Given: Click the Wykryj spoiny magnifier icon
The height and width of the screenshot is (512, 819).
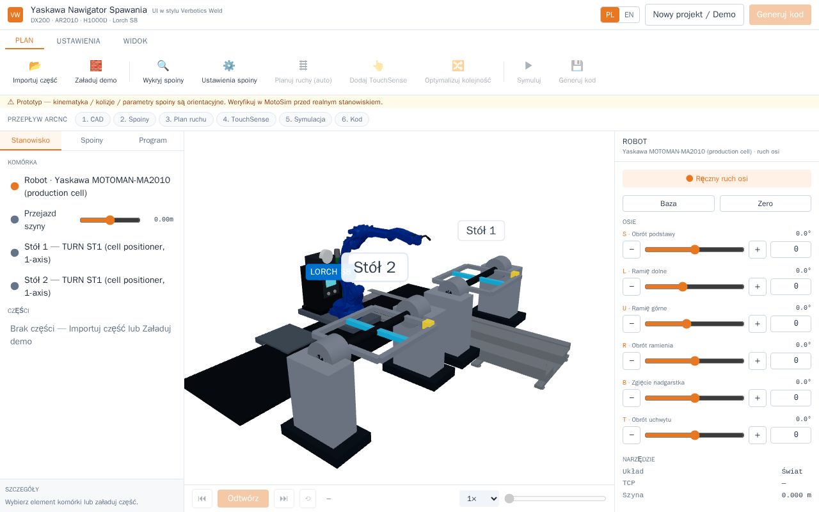Looking at the screenshot, I should [x=163, y=65].
